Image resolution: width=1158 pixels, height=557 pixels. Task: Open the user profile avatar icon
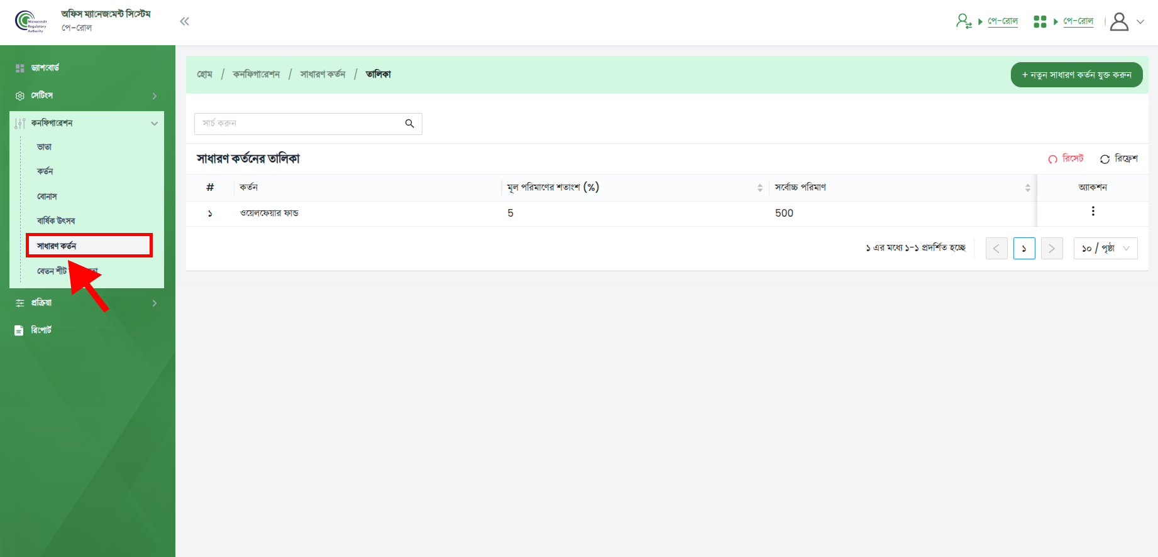click(1119, 21)
